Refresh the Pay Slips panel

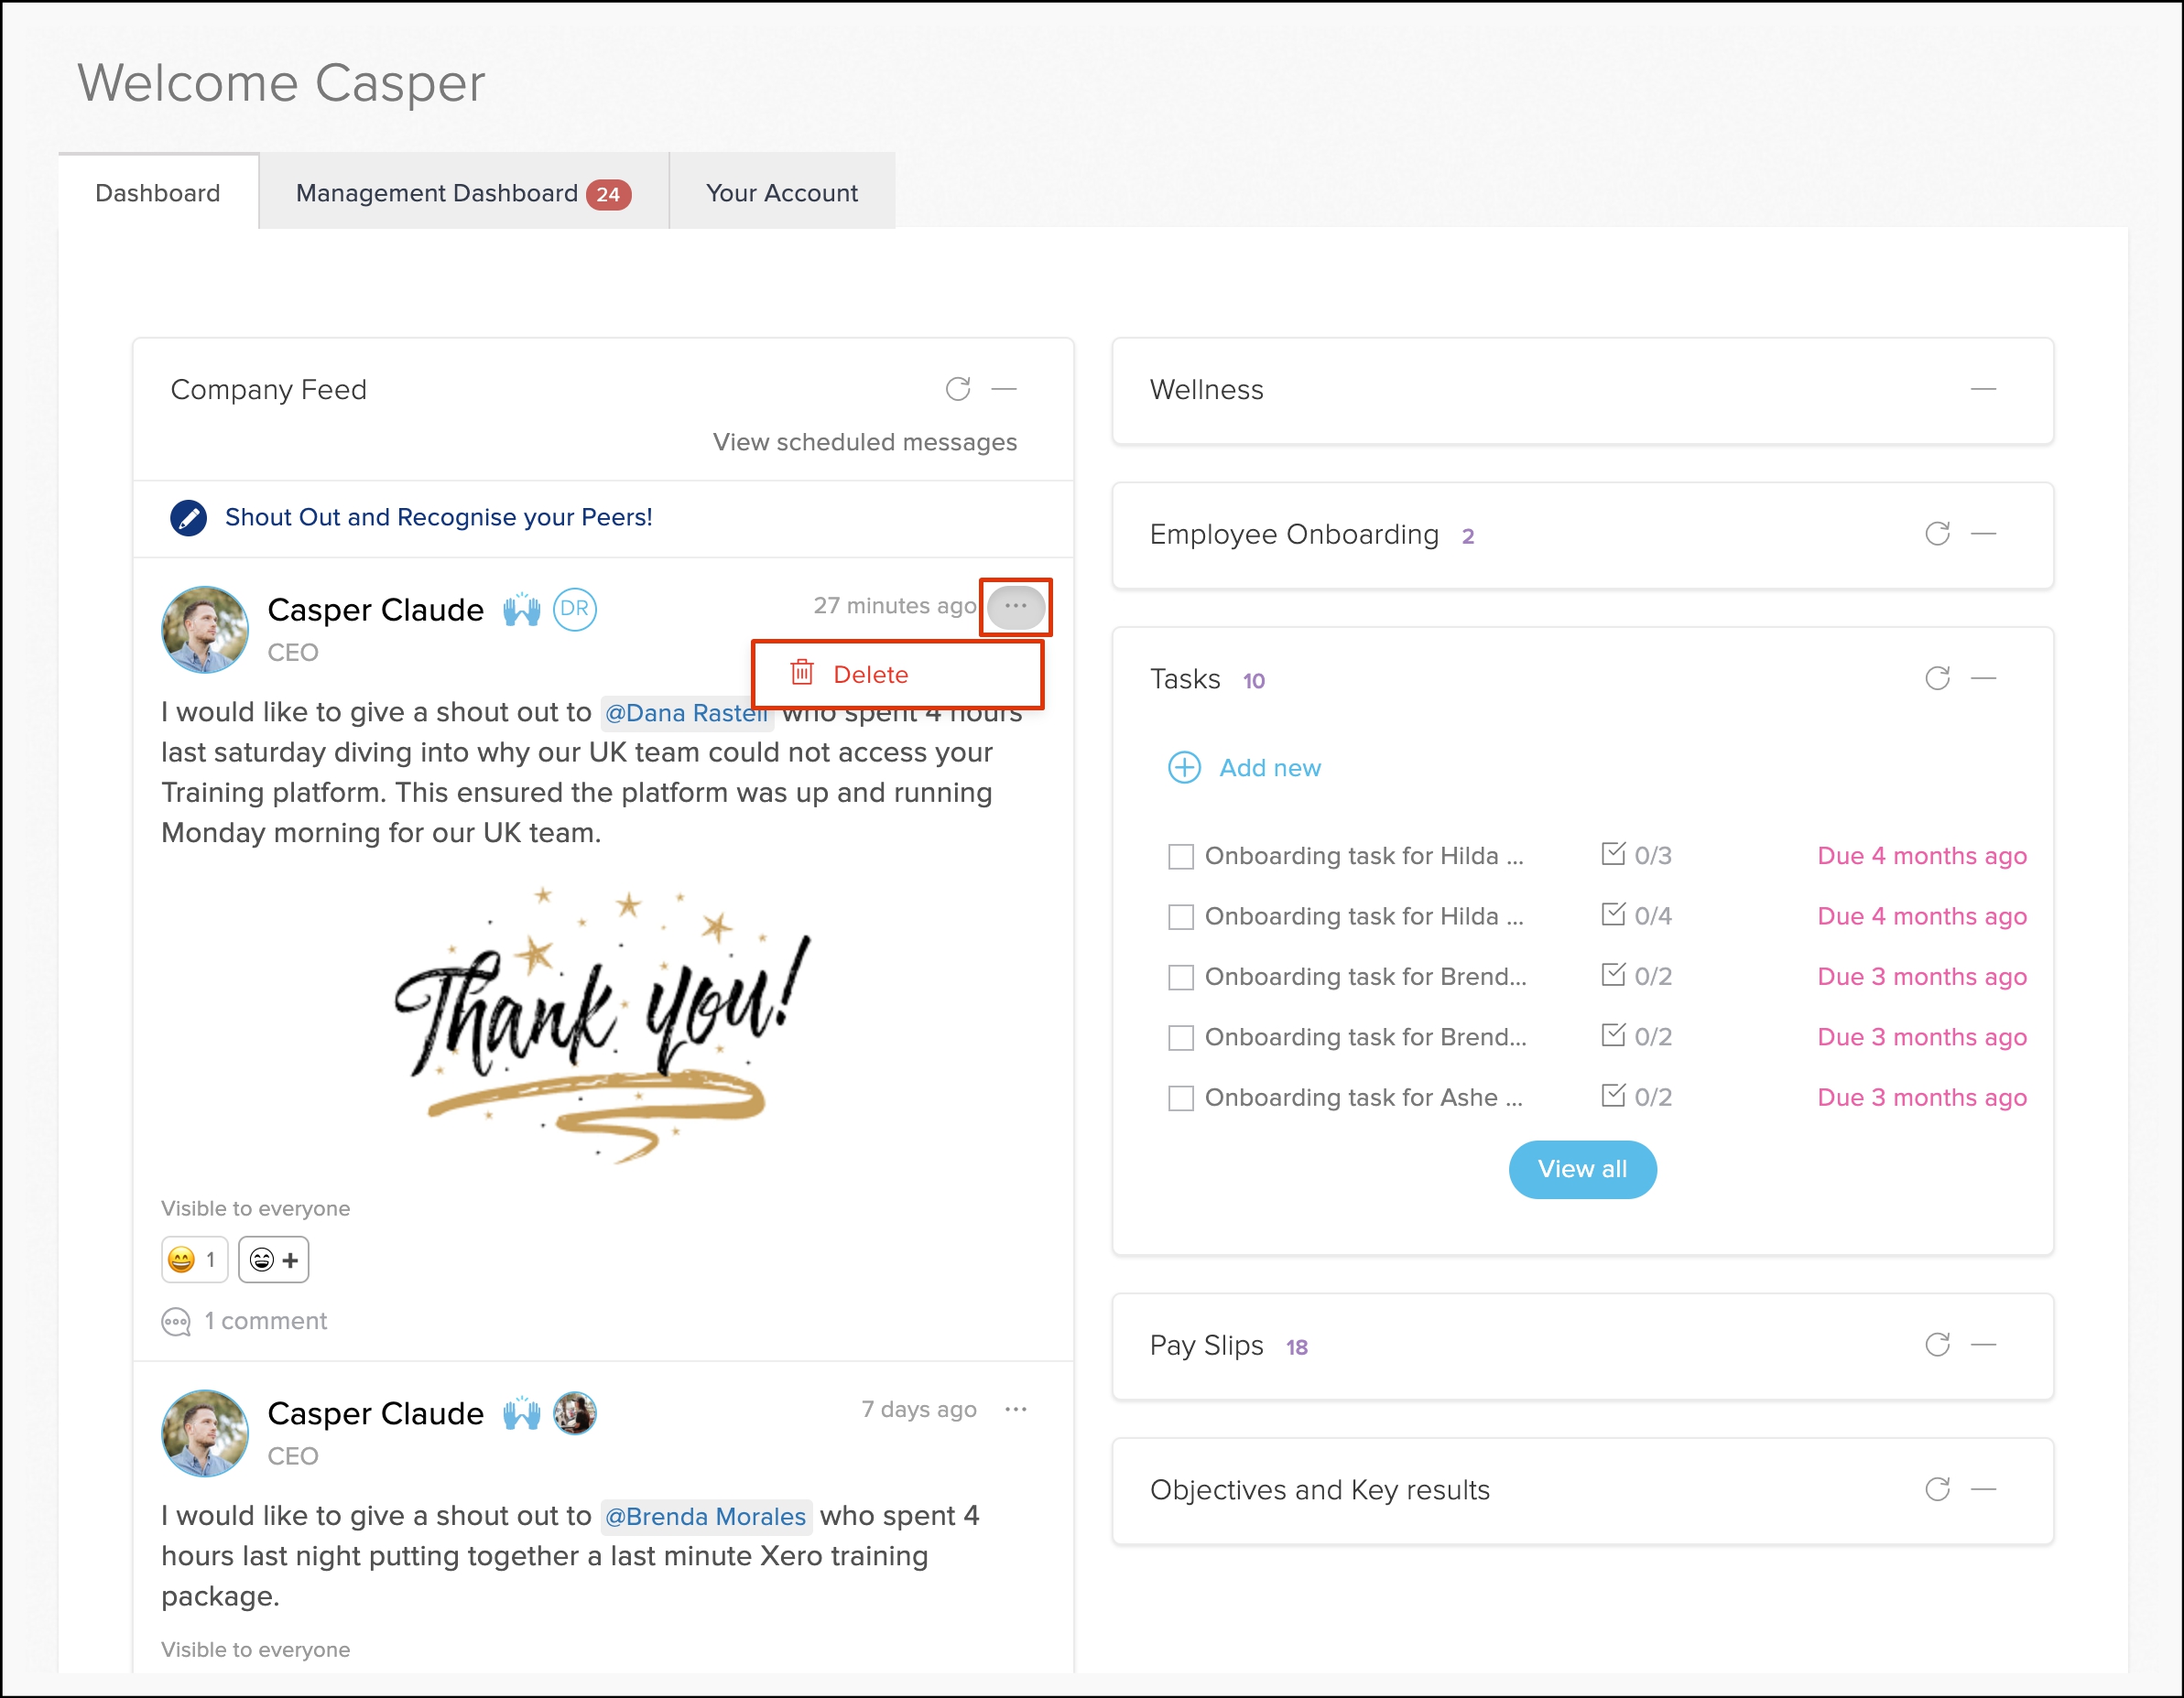(x=1937, y=1346)
